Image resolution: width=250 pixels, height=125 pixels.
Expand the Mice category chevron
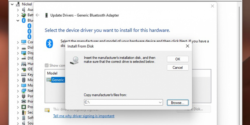pos(18,80)
